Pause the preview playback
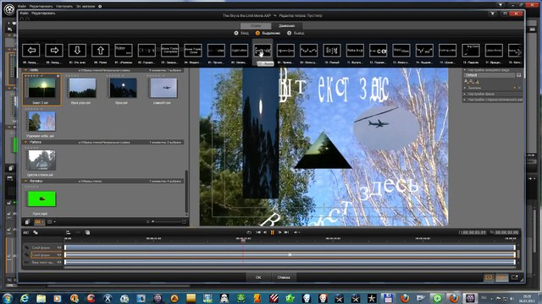 point(273,232)
